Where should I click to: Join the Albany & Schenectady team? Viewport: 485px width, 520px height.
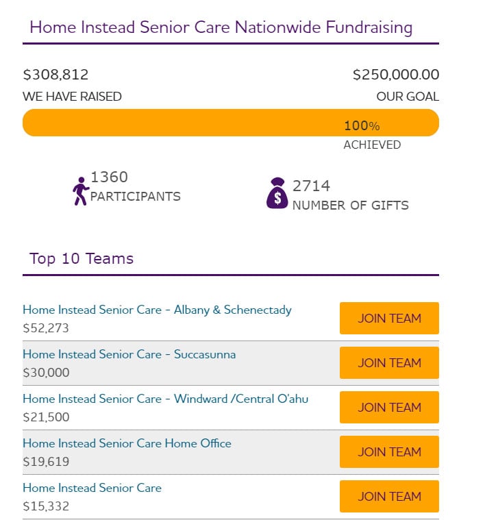coord(389,318)
